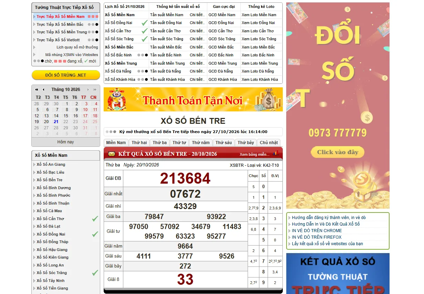Click status dots beside Xổ Số Khánh Hòa
This screenshot has width=424, height=294.
pos(143,79)
